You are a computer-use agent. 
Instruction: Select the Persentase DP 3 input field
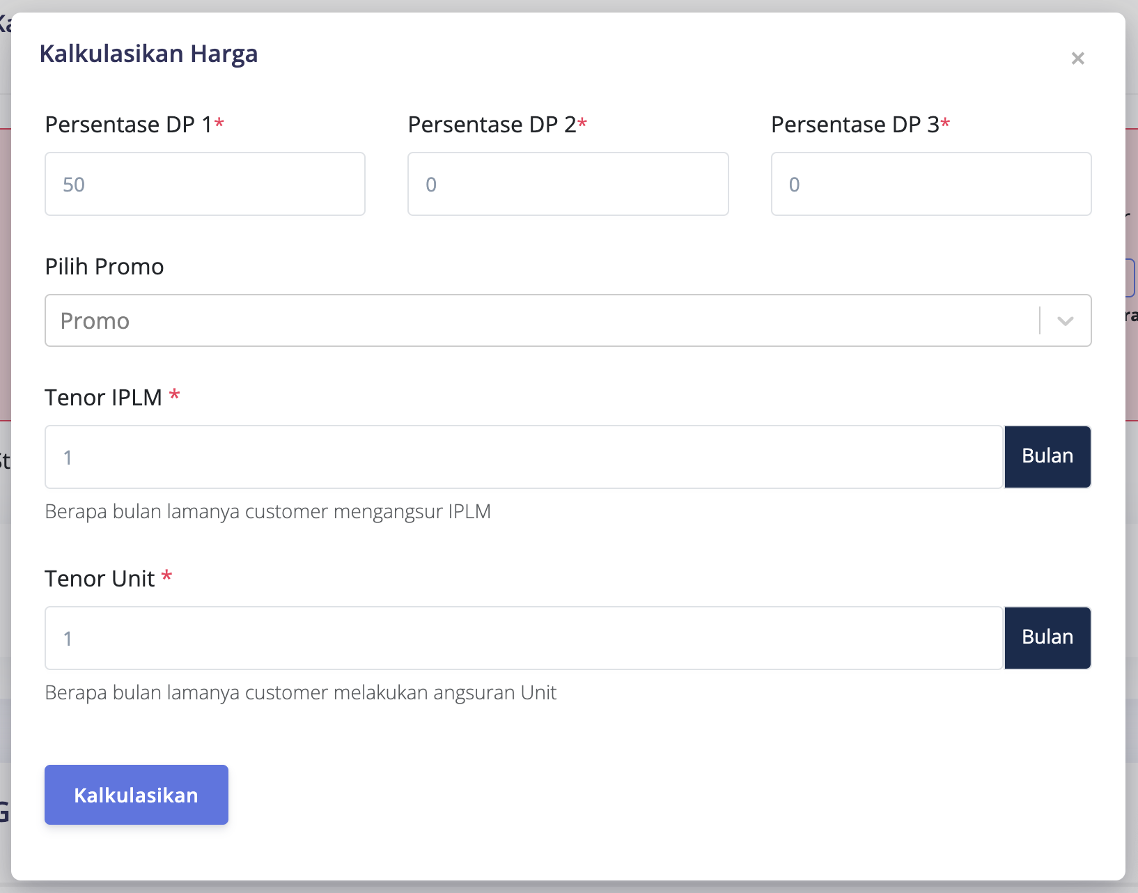[930, 184]
